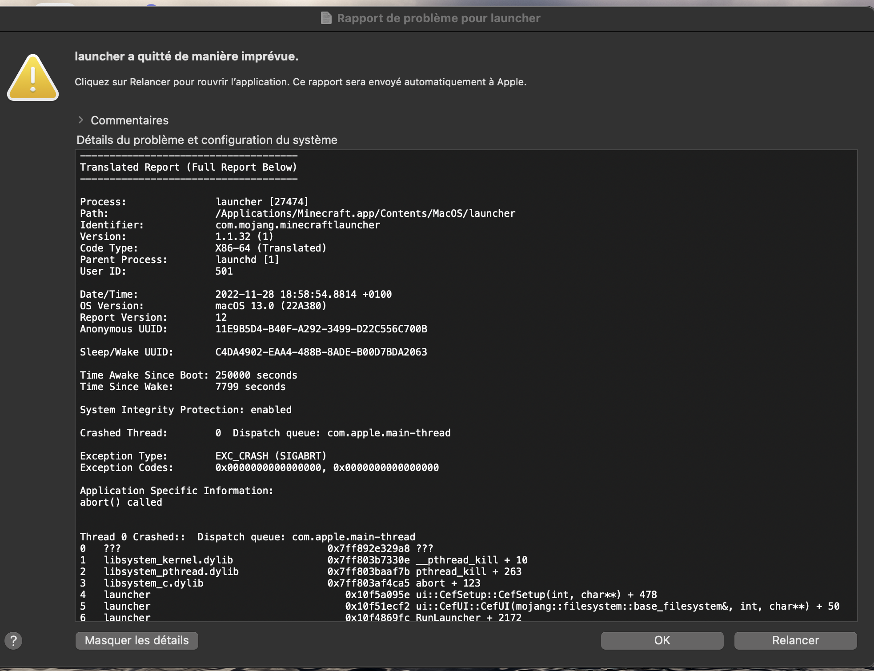This screenshot has width=874, height=671.
Task: Click the 'abort() called' line
Action: tap(121, 502)
